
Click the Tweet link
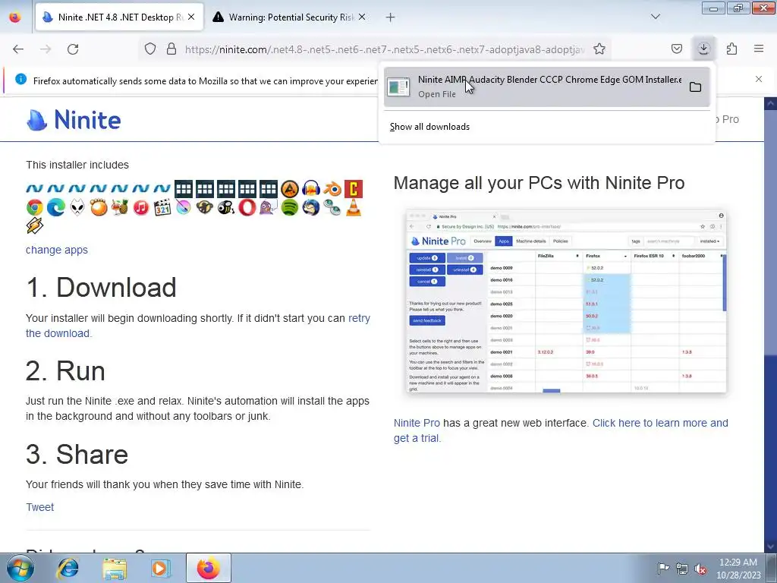[x=39, y=507]
